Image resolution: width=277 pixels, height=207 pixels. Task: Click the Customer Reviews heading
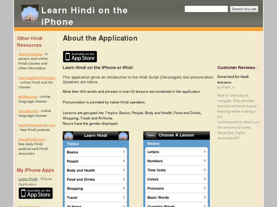(237, 68)
